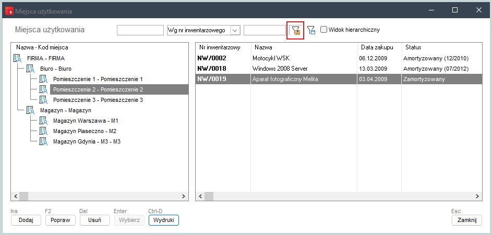Viewport: 492px width, 235px height.
Task: Maximize the Miejsca użytkowania window
Action: [x=454, y=10]
